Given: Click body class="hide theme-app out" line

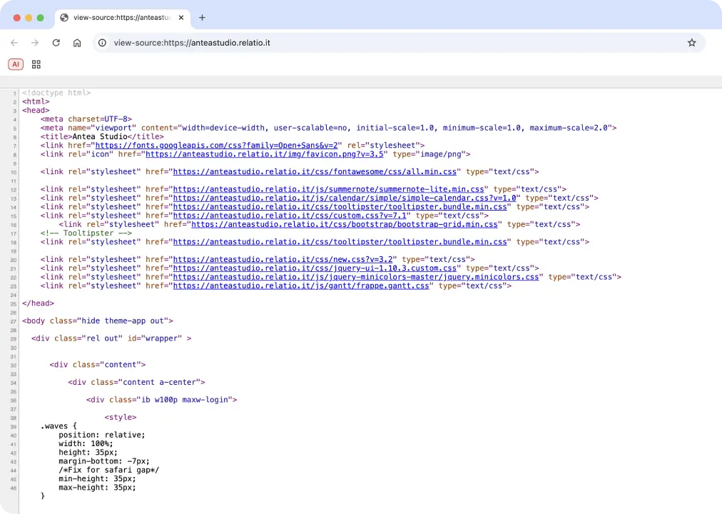Looking at the screenshot, I should pos(98,321).
